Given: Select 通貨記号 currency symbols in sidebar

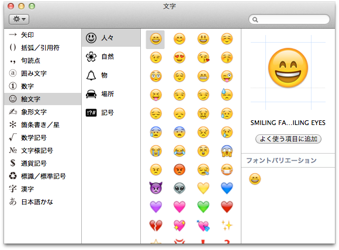Looking at the screenshot, I should pos(43,163).
